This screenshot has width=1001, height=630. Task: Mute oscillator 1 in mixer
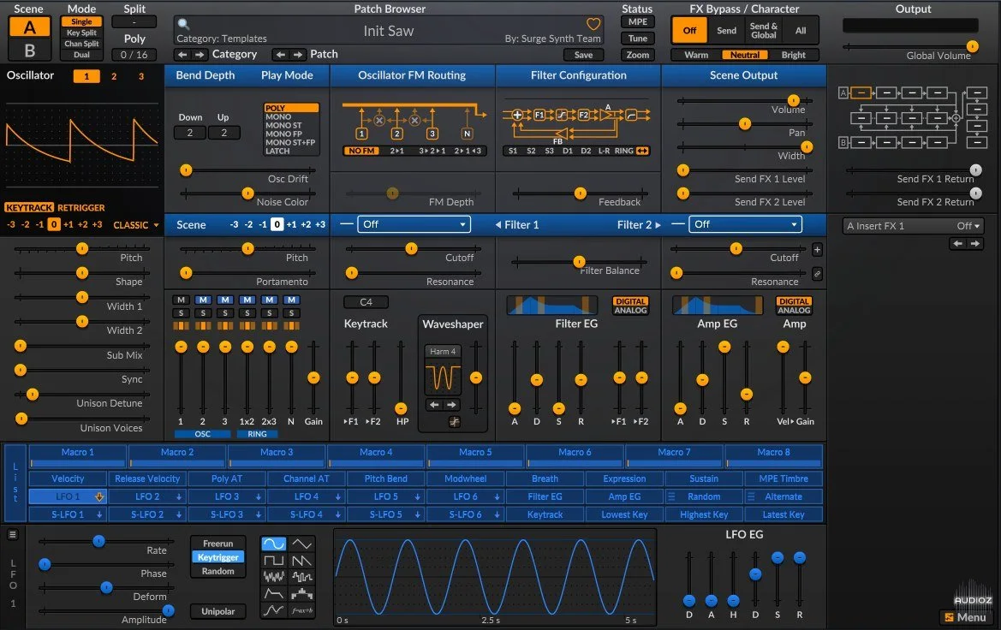click(x=182, y=300)
